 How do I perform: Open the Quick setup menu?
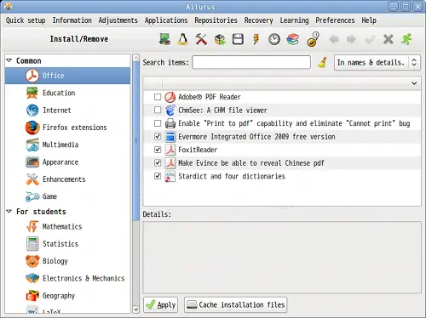click(x=26, y=20)
